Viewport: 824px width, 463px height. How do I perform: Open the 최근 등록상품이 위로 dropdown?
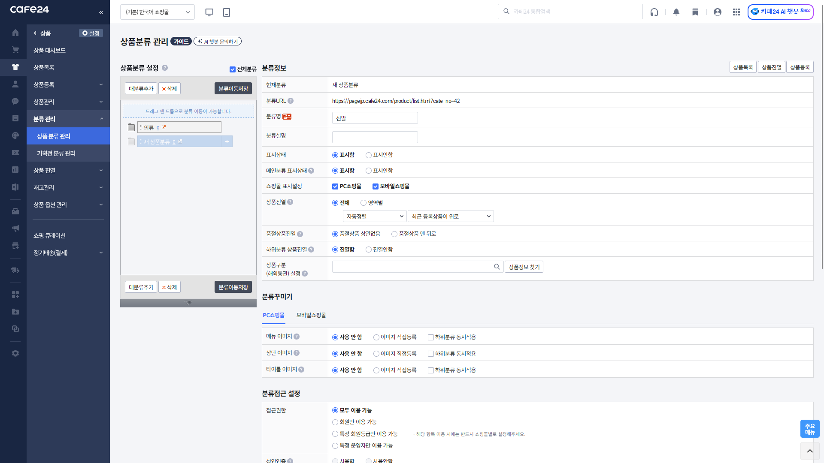pos(451,216)
